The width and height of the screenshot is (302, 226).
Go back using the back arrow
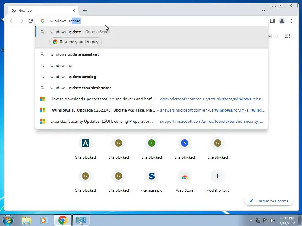click(12, 21)
